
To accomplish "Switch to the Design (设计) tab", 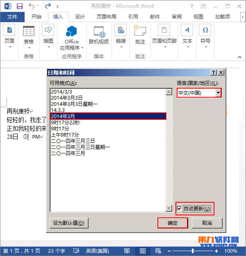I will point(80,17).
